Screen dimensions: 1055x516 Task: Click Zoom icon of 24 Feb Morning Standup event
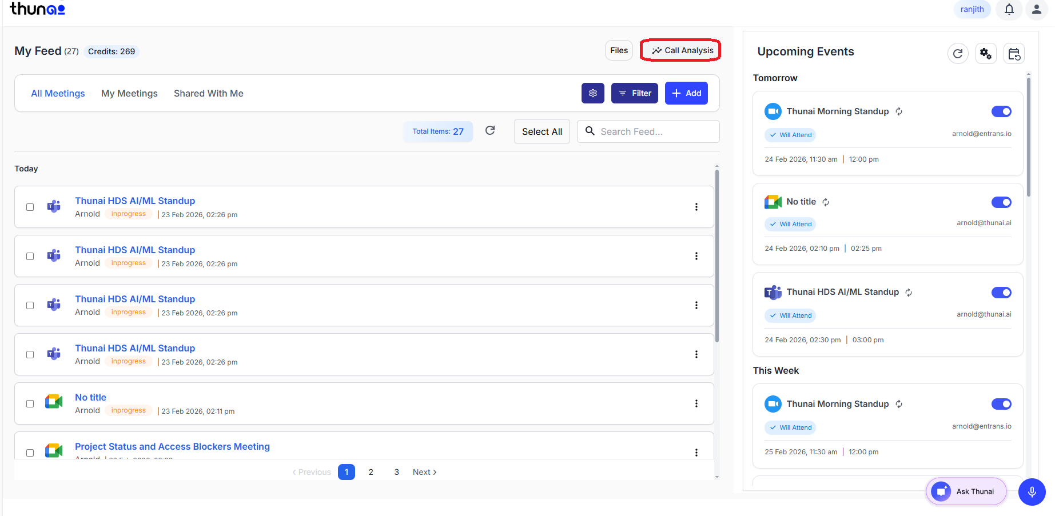tap(773, 111)
